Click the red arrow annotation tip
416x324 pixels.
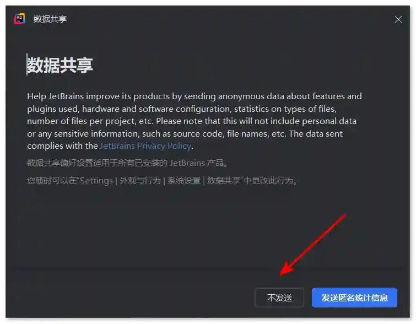click(x=282, y=273)
